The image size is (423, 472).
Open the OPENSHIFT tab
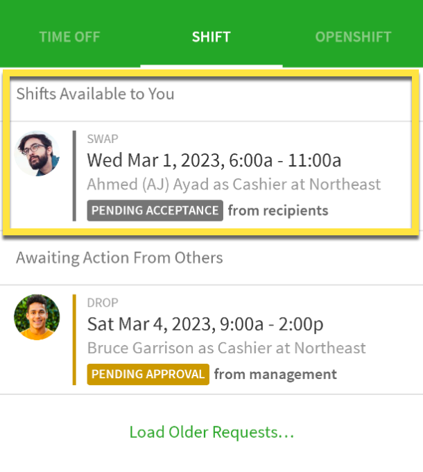[353, 37]
